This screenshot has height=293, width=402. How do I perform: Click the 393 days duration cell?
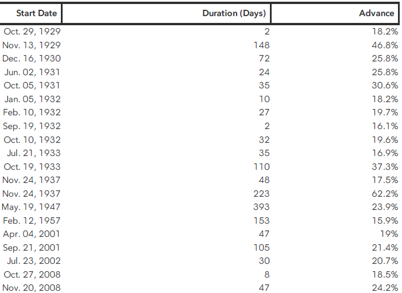click(261, 207)
